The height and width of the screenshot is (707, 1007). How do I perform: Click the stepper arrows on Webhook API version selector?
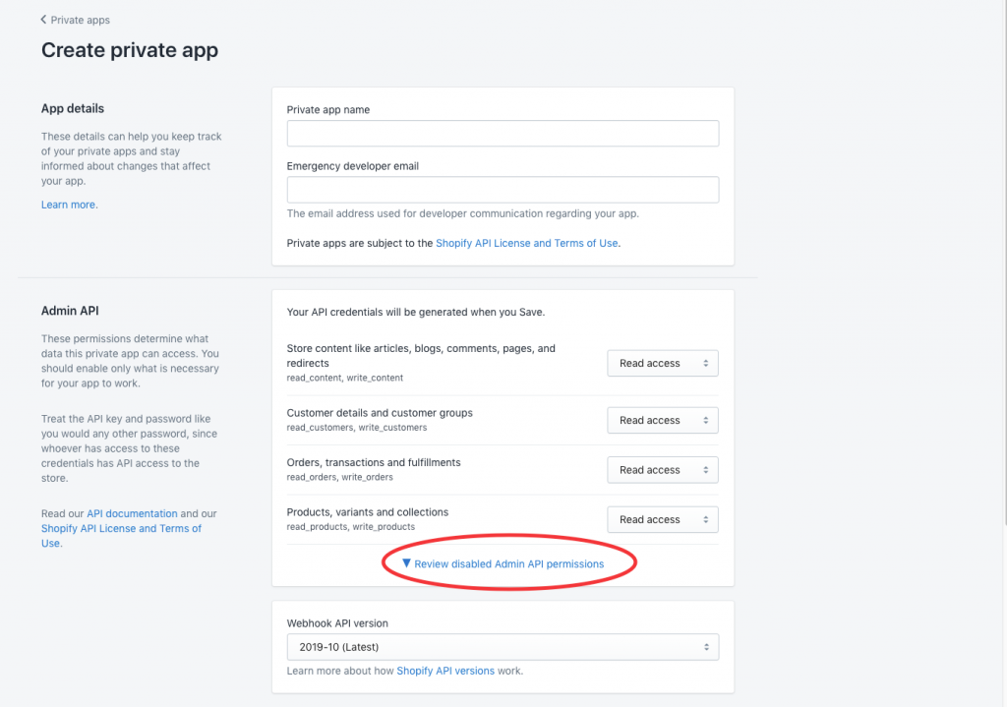point(705,646)
